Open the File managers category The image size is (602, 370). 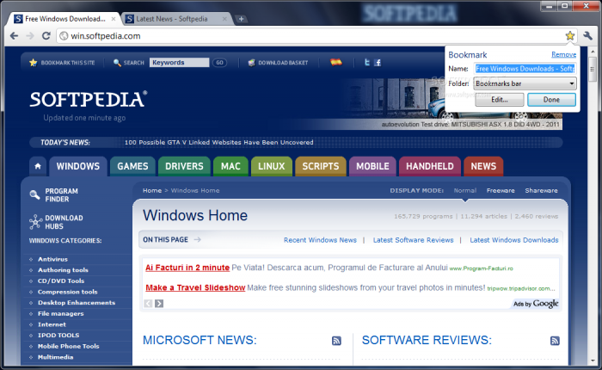(x=61, y=313)
